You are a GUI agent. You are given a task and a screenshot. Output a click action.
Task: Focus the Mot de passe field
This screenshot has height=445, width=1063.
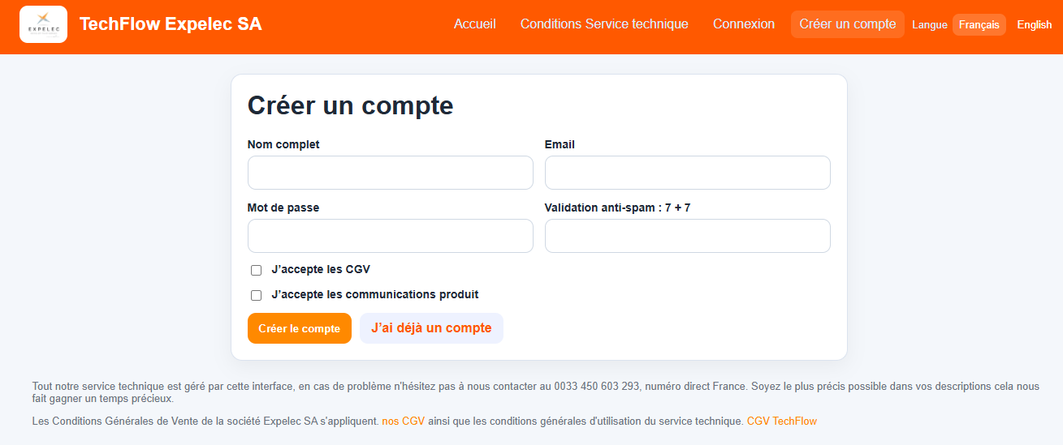(391, 236)
